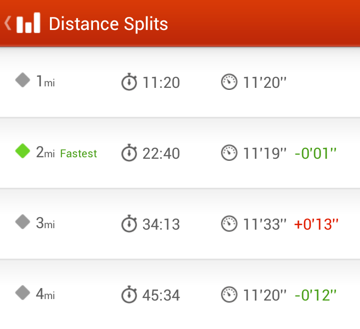The width and height of the screenshot is (360, 329).
Task: Tap the green Fastest label
Action: (78, 153)
